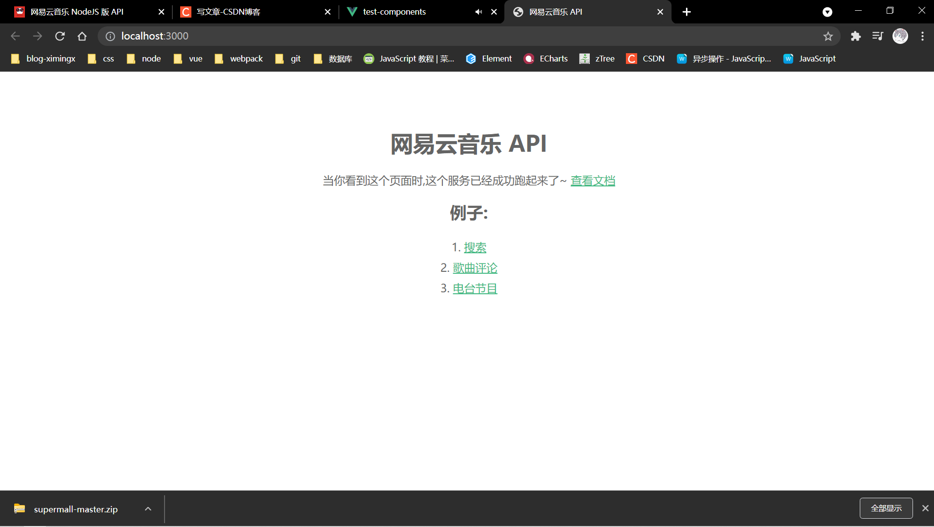Open the css bookmark folder
The height and width of the screenshot is (527, 934).
click(x=101, y=59)
